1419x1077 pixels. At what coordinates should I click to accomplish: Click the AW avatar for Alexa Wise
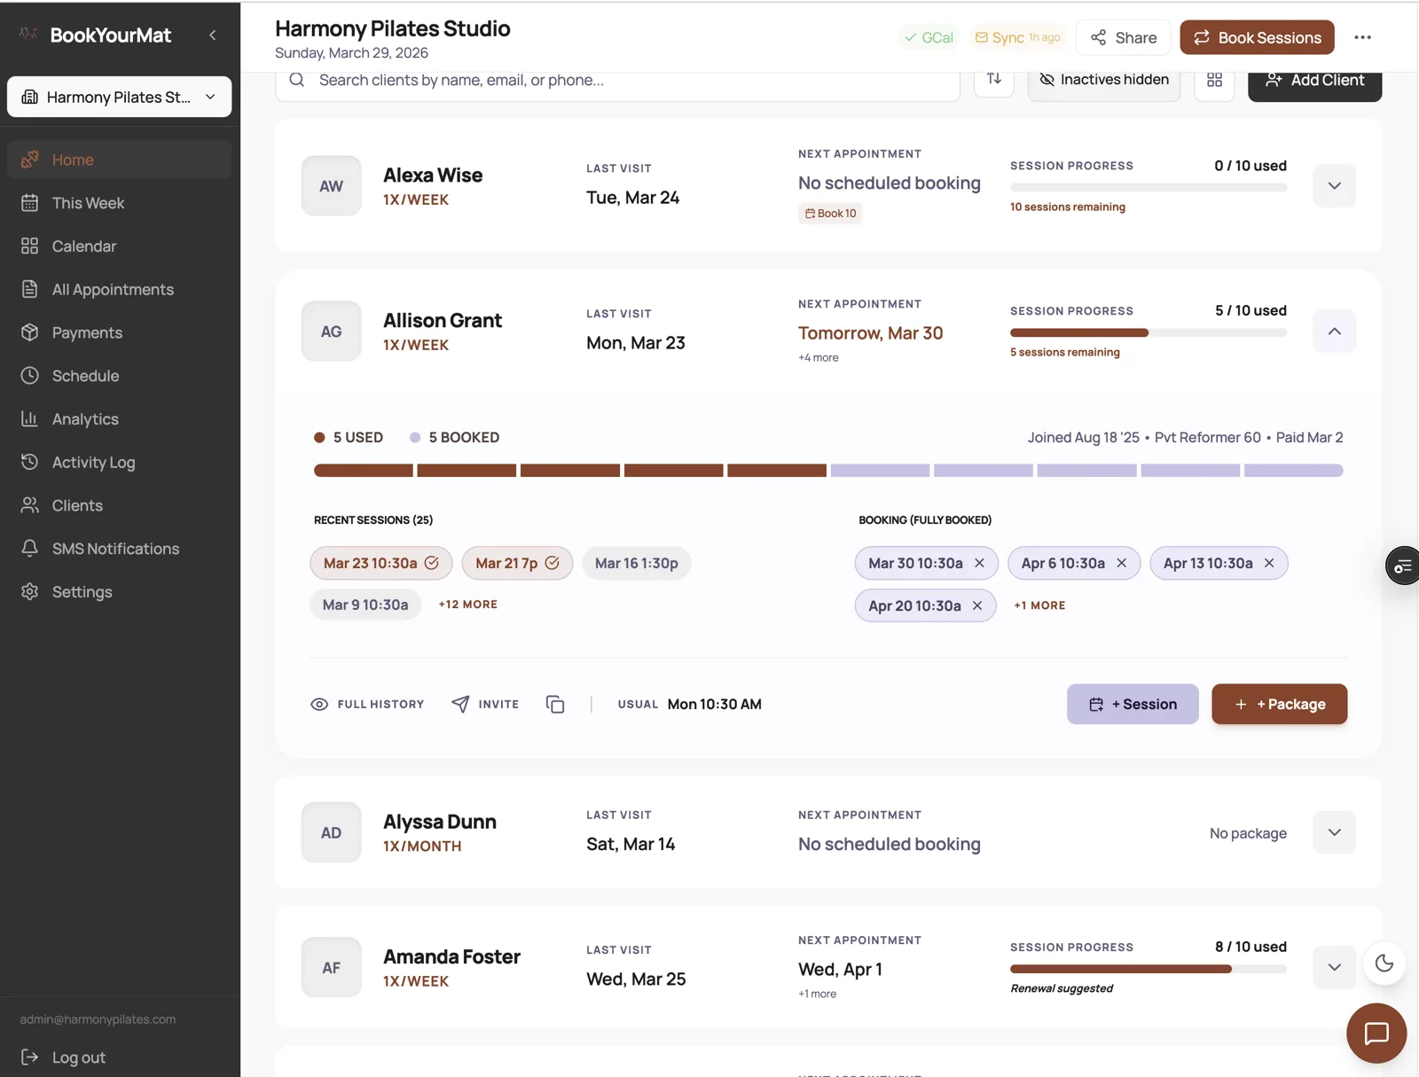click(331, 186)
